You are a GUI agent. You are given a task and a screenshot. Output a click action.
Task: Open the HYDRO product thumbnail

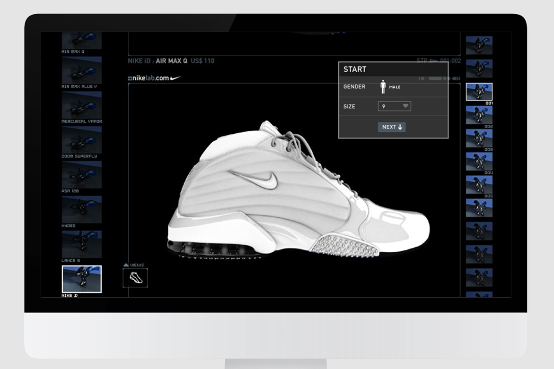[82, 210]
